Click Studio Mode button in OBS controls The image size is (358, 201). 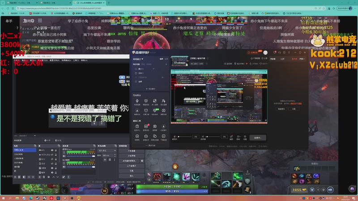[132, 166]
